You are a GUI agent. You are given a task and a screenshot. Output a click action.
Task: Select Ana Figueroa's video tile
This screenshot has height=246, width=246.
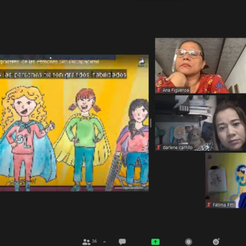tap(200, 66)
